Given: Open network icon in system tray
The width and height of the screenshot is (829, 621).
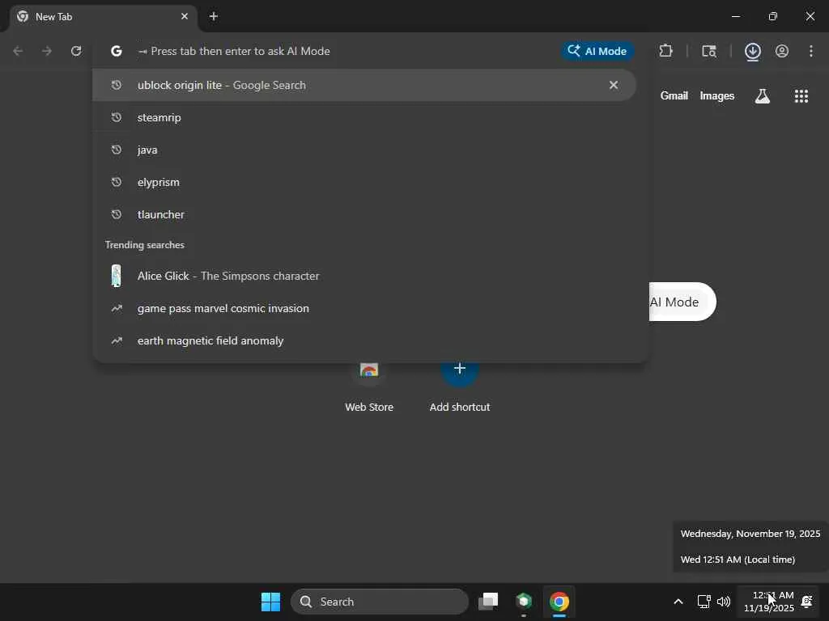Looking at the screenshot, I should click(704, 602).
